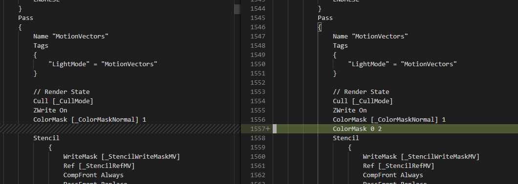
Task: Click the plus marker on added line 1557
Action: click(268, 129)
